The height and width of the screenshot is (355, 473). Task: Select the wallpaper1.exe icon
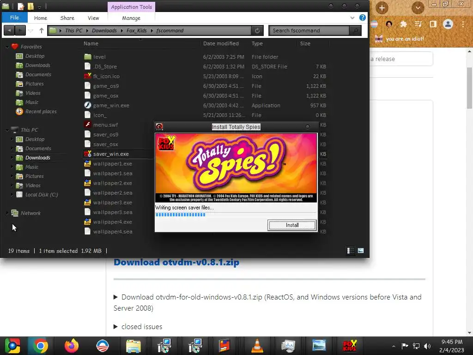tap(87, 163)
